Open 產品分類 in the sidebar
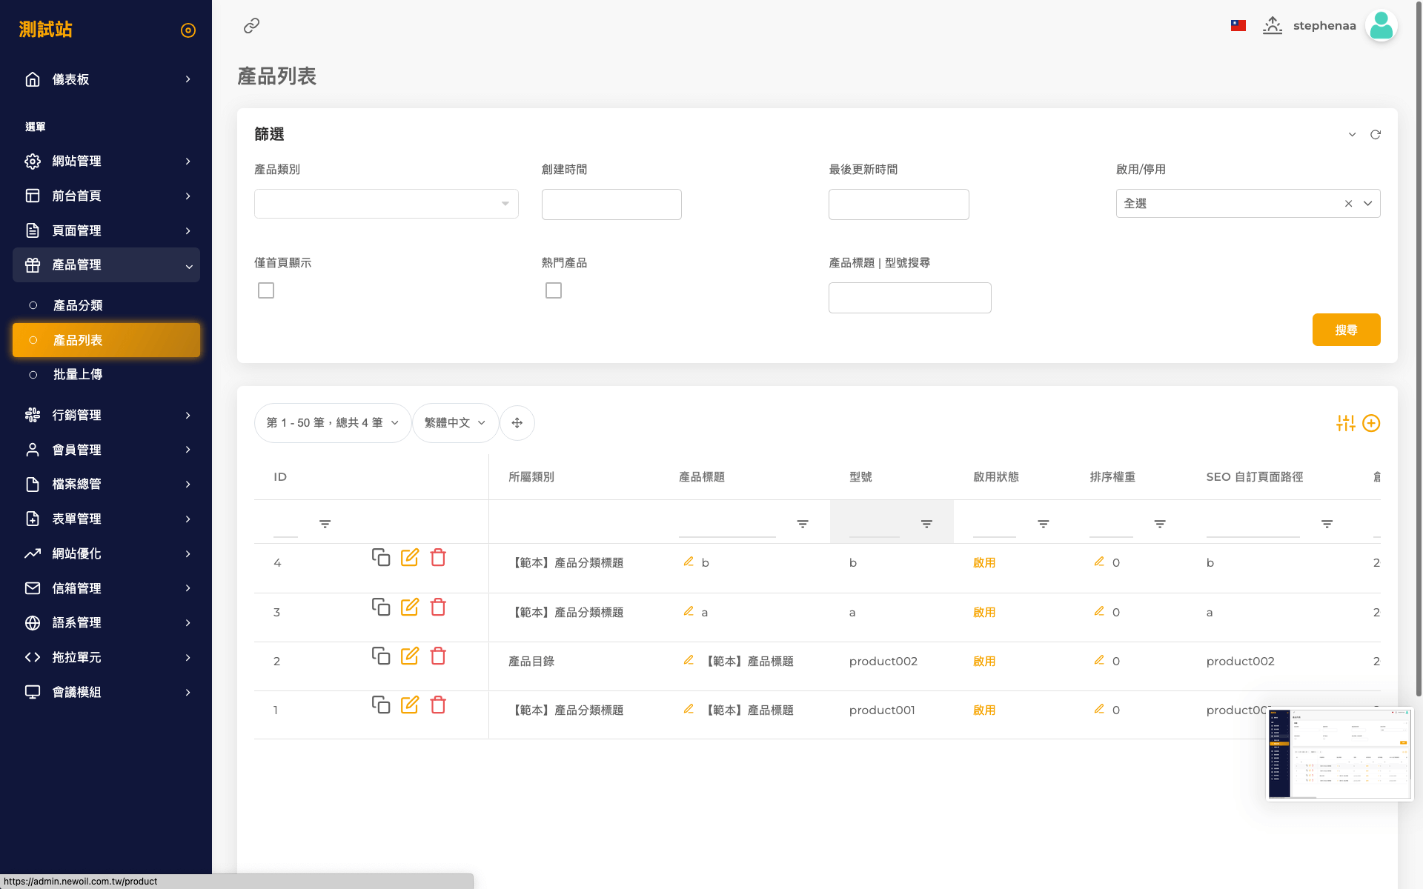Viewport: 1423px width, 889px height. 78,305
